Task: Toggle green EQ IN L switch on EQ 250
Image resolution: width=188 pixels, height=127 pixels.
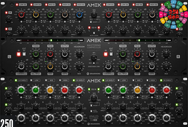Action: point(89,89)
